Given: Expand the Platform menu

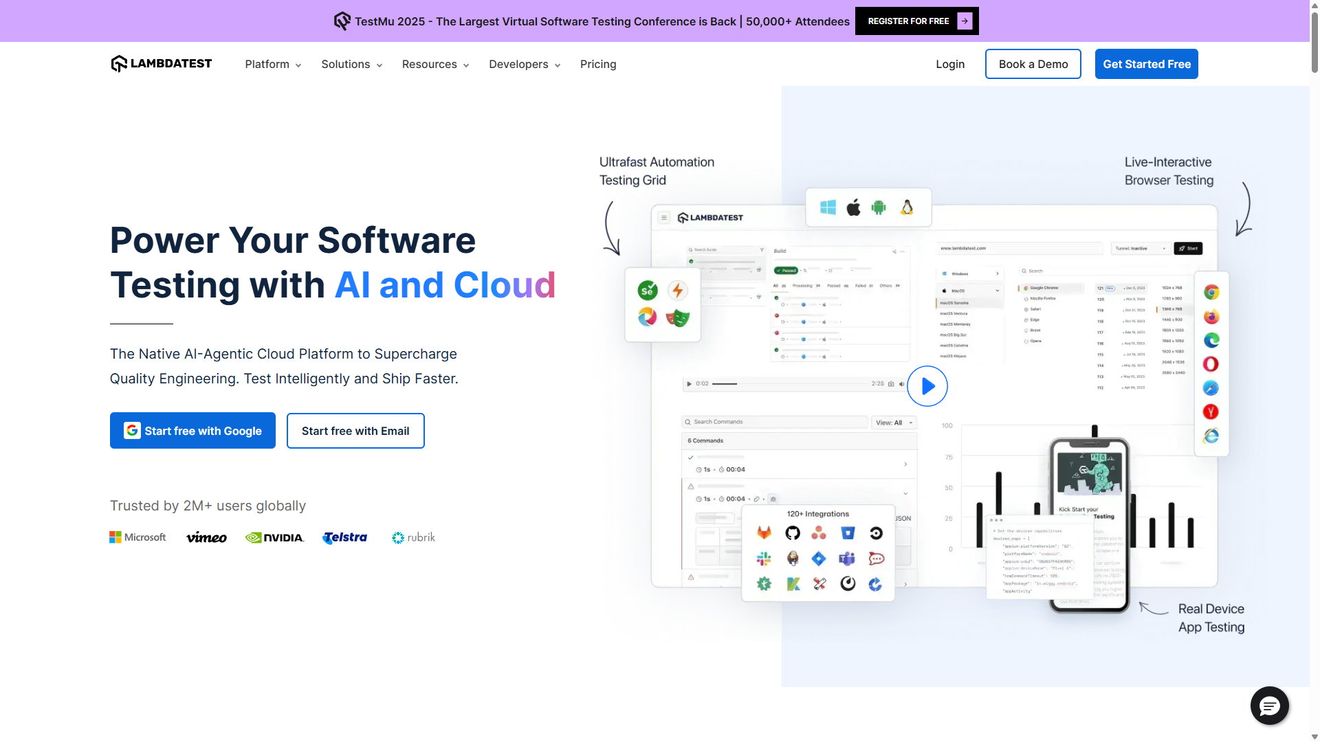Looking at the screenshot, I should coord(273,64).
